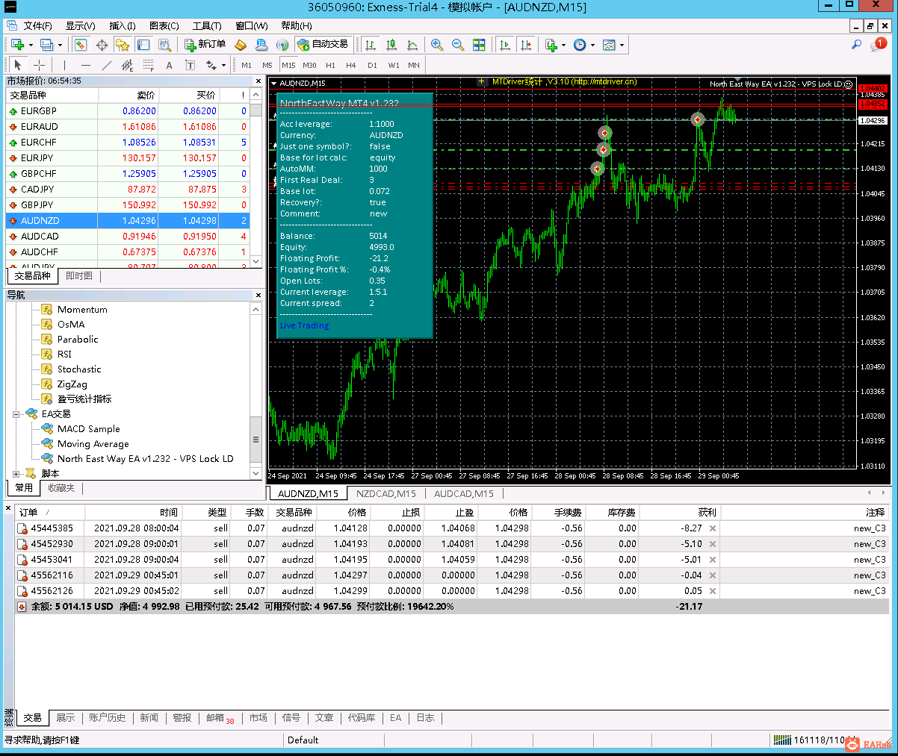Switch timeframe to M1
The height and width of the screenshot is (756, 898).
click(247, 65)
